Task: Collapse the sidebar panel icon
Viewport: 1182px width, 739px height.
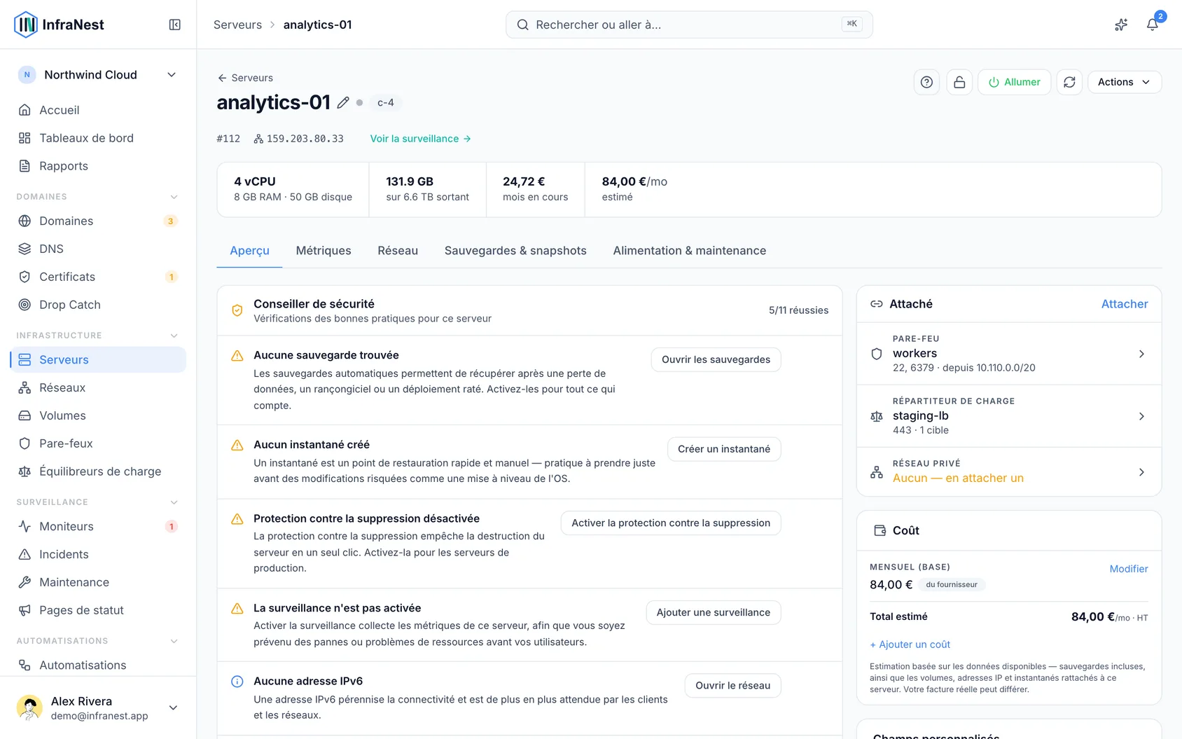Action: tap(175, 25)
